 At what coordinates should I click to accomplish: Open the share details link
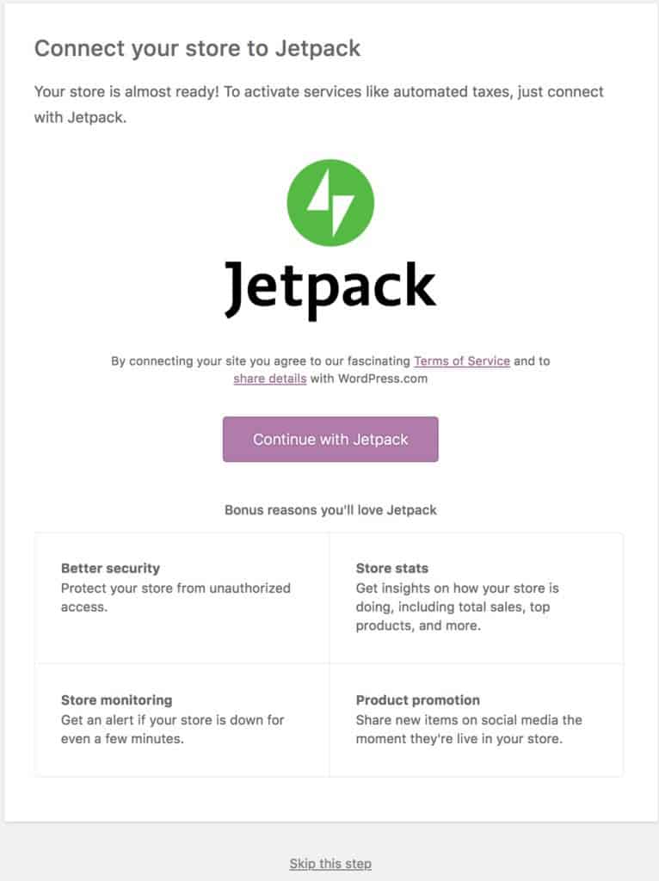click(269, 379)
